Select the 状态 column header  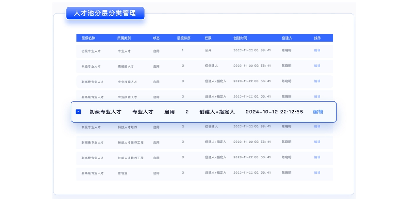tap(156, 38)
